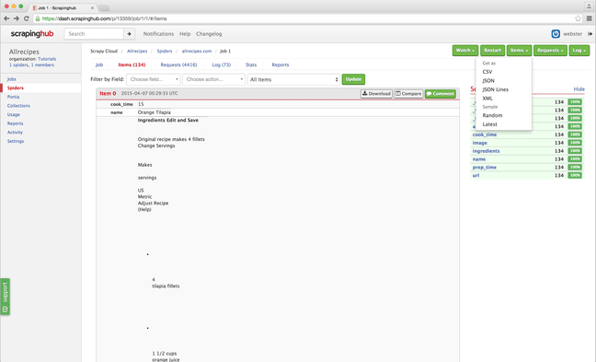Submit search with arrow button
Screen dimensions: 596x362
pyautogui.click(x=130, y=34)
